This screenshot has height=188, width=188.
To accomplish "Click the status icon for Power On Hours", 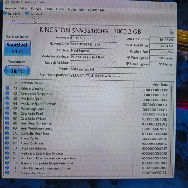I will (x=7, y=143).
